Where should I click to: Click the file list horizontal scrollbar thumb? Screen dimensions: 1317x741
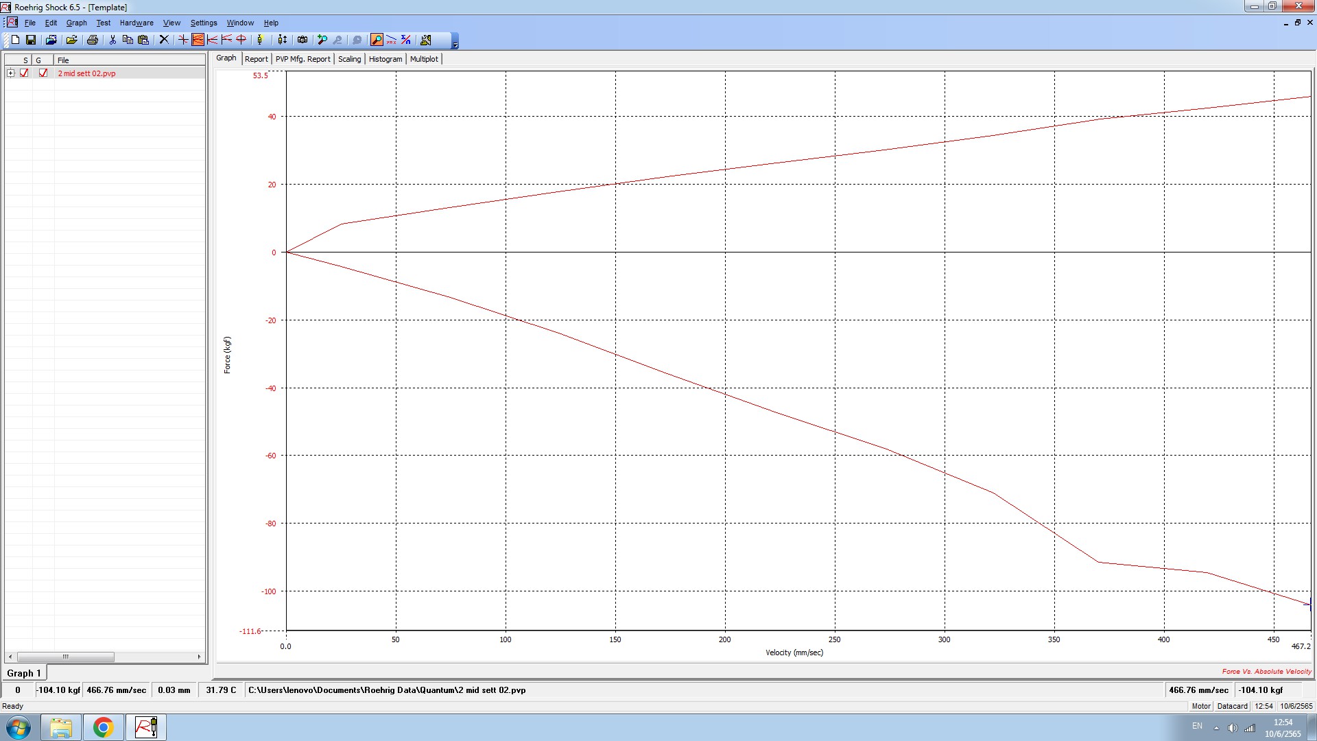coord(65,657)
